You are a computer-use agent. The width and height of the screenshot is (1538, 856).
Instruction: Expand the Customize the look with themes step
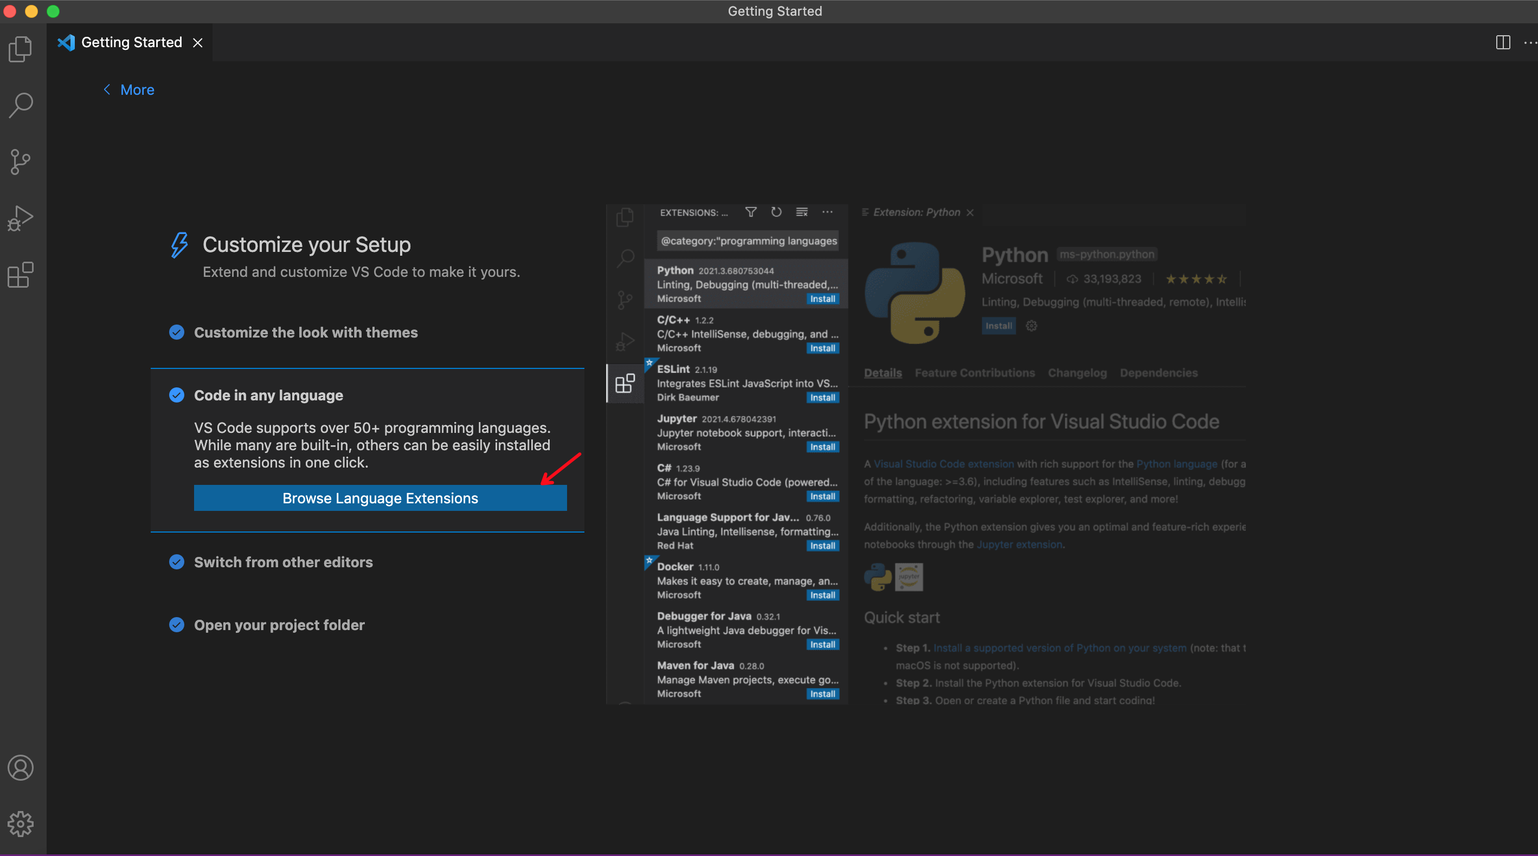(306, 332)
